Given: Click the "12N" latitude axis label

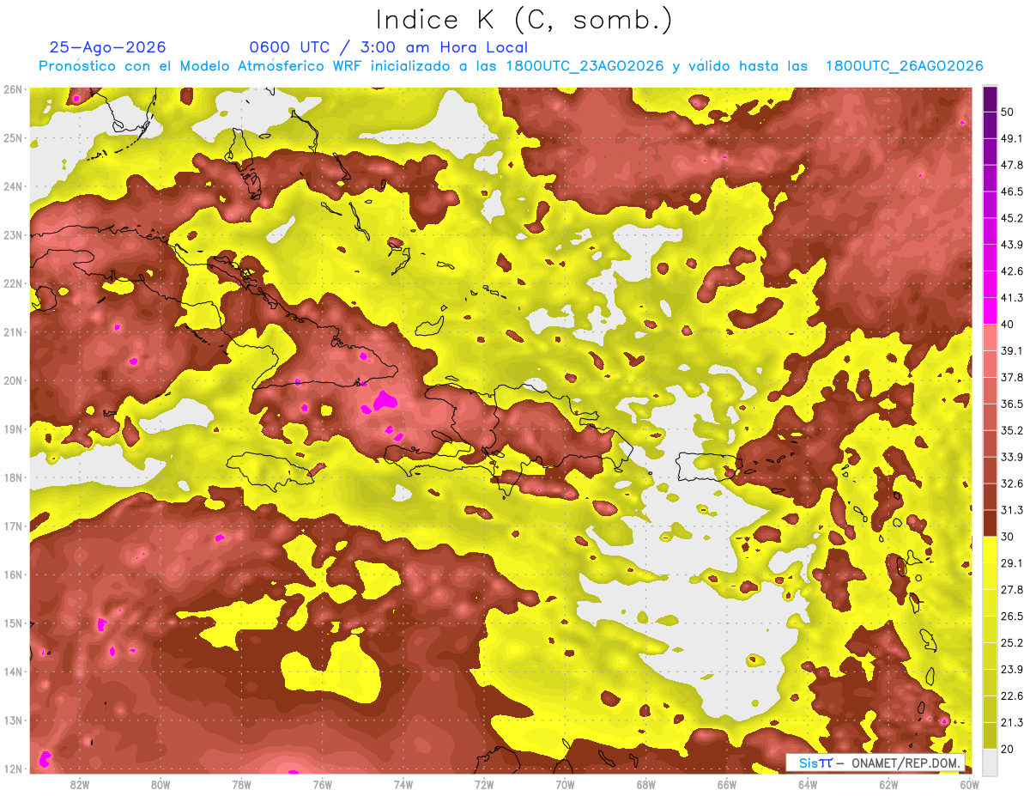Looking at the screenshot, I should [x=13, y=769].
